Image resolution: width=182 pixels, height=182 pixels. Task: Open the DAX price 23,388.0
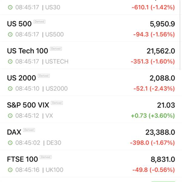160,132
